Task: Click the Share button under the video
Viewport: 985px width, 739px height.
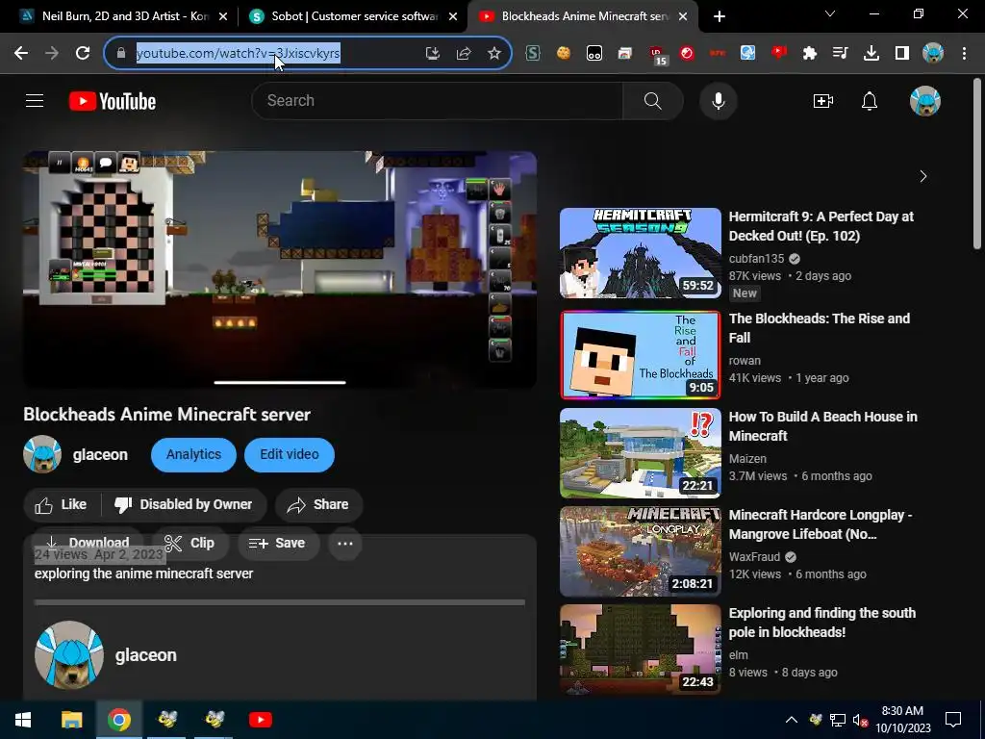Action: [x=317, y=504]
